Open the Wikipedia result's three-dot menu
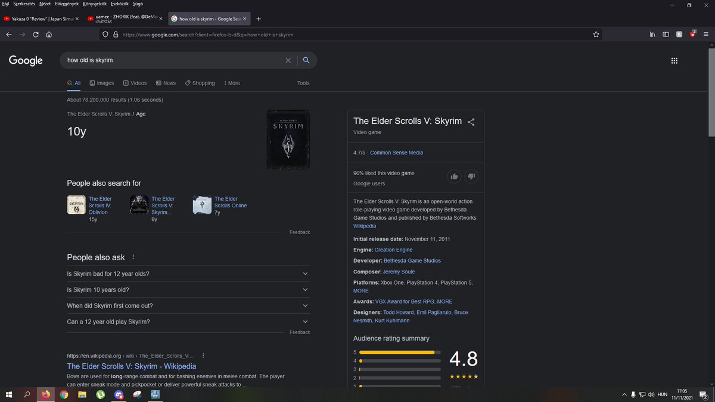Screen dimensions: 715x402 [203, 356]
